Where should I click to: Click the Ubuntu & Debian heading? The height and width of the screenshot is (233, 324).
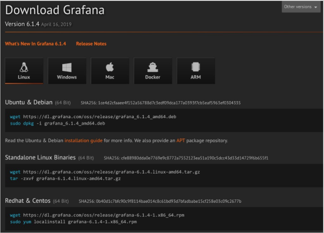[29, 102]
